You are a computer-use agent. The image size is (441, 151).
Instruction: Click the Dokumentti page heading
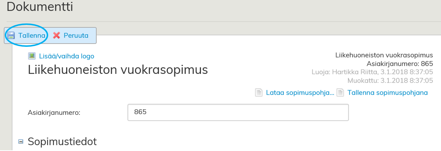(40, 7)
